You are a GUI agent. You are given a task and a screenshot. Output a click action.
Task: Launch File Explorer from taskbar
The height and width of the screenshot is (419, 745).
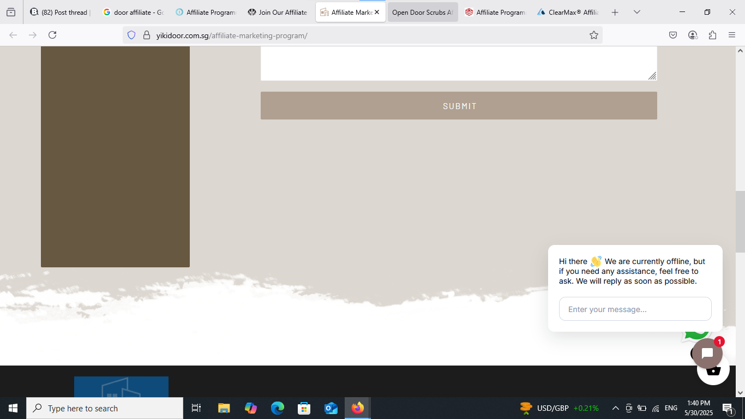224,408
